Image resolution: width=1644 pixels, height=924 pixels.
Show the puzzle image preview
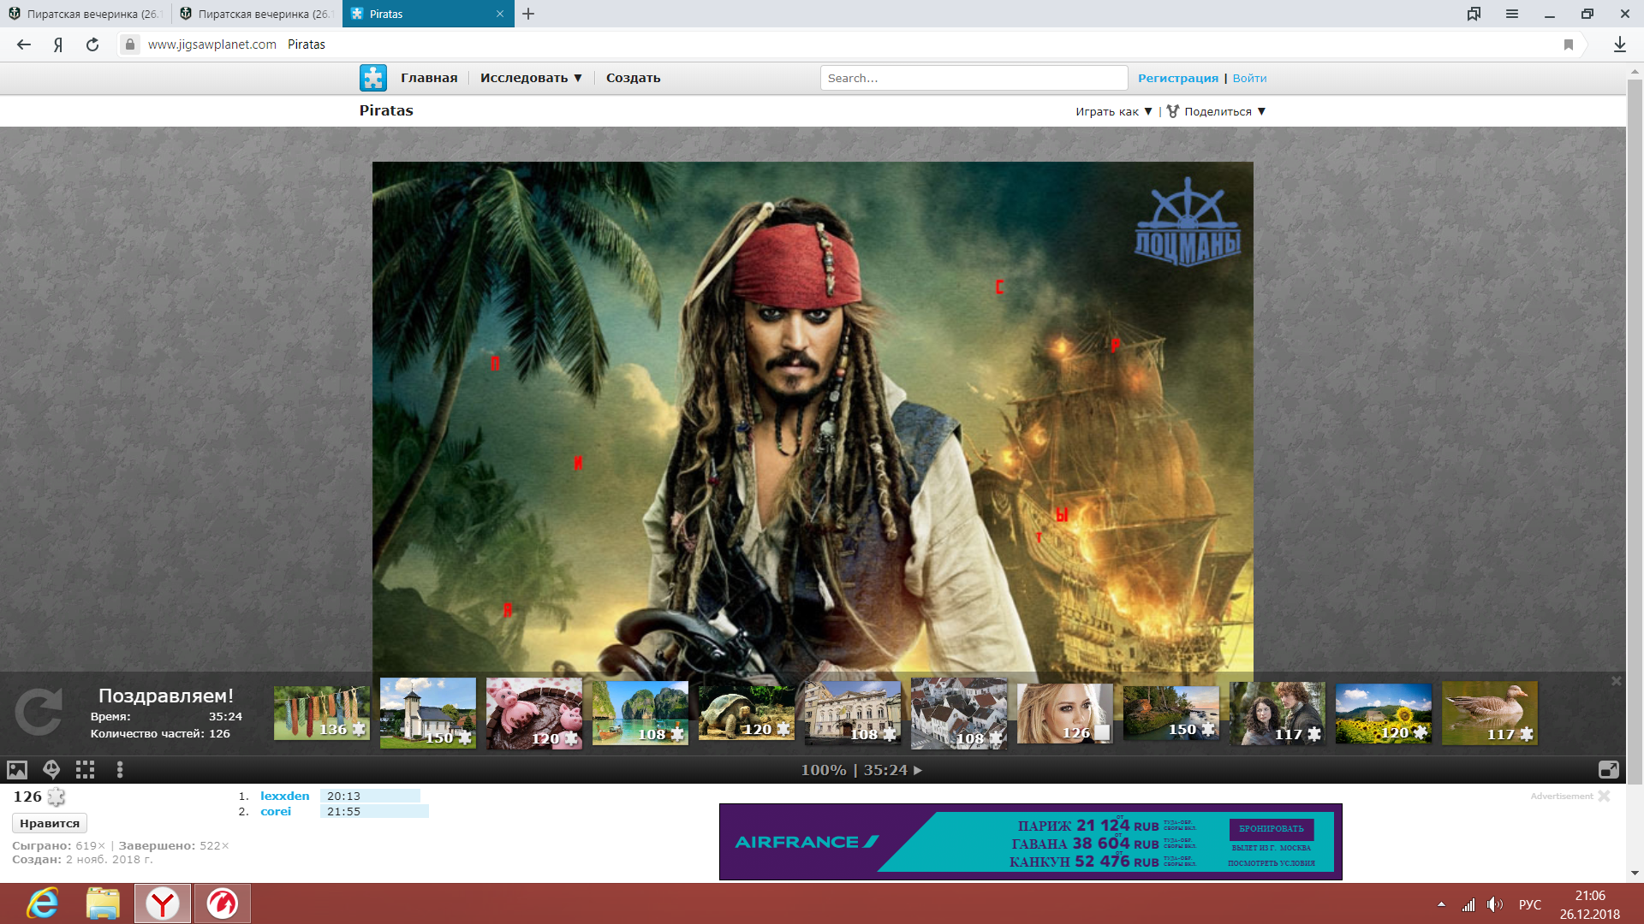click(17, 770)
